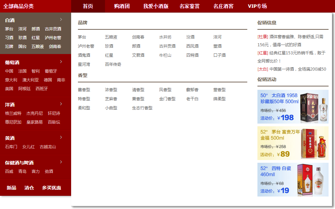Select 皇家路易 under 洋酒
The image size is (335, 209).
point(35,122)
